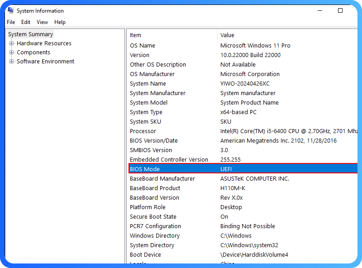
Task: Select the Secure Boot State row
Action: (x=243, y=216)
